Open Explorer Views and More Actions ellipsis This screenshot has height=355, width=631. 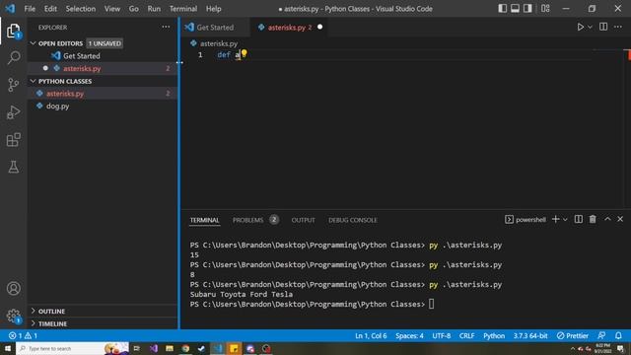[x=166, y=27]
